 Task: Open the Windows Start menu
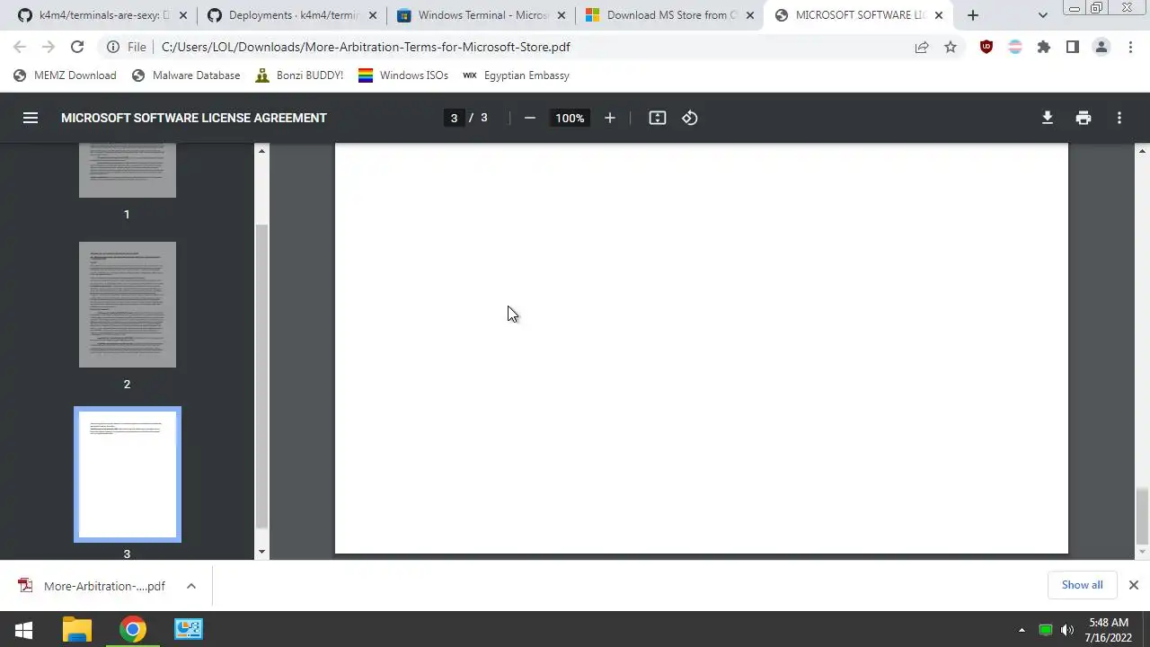click(24, 630)
